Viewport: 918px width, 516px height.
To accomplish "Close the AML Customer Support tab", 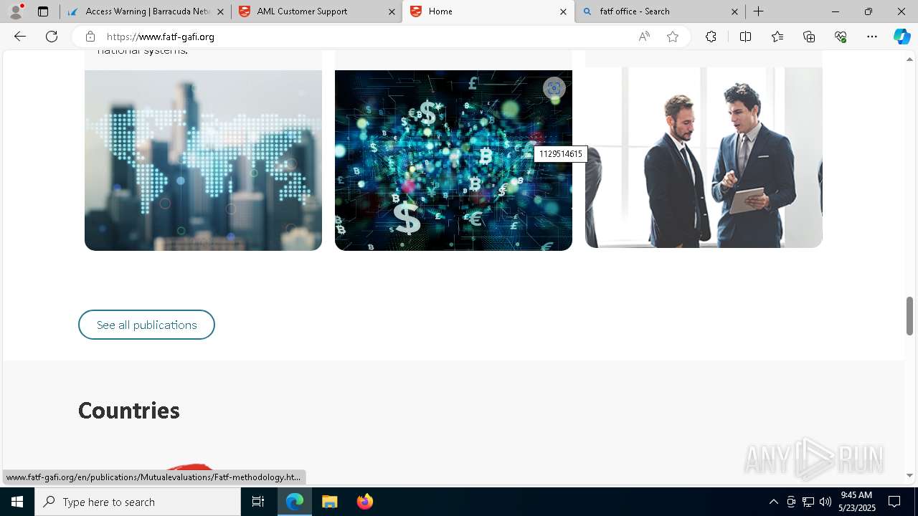I will 392,11.
